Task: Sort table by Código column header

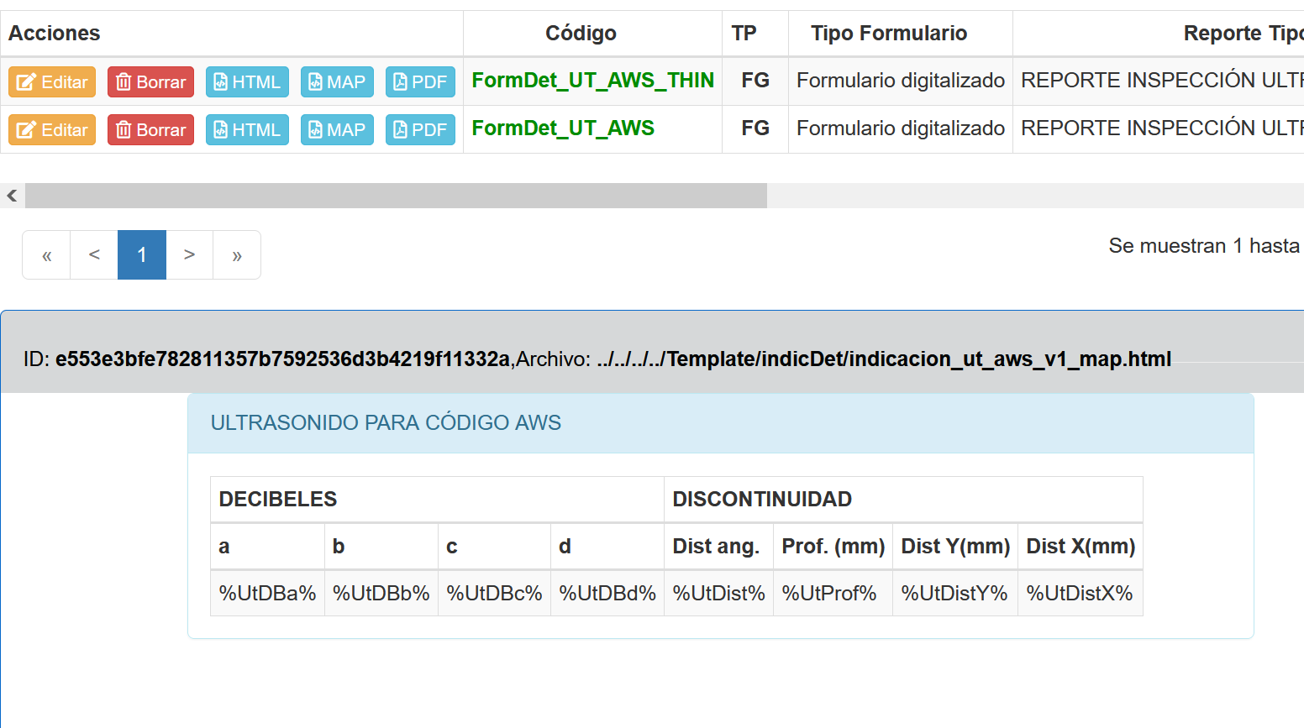Action: coord(581,34)
